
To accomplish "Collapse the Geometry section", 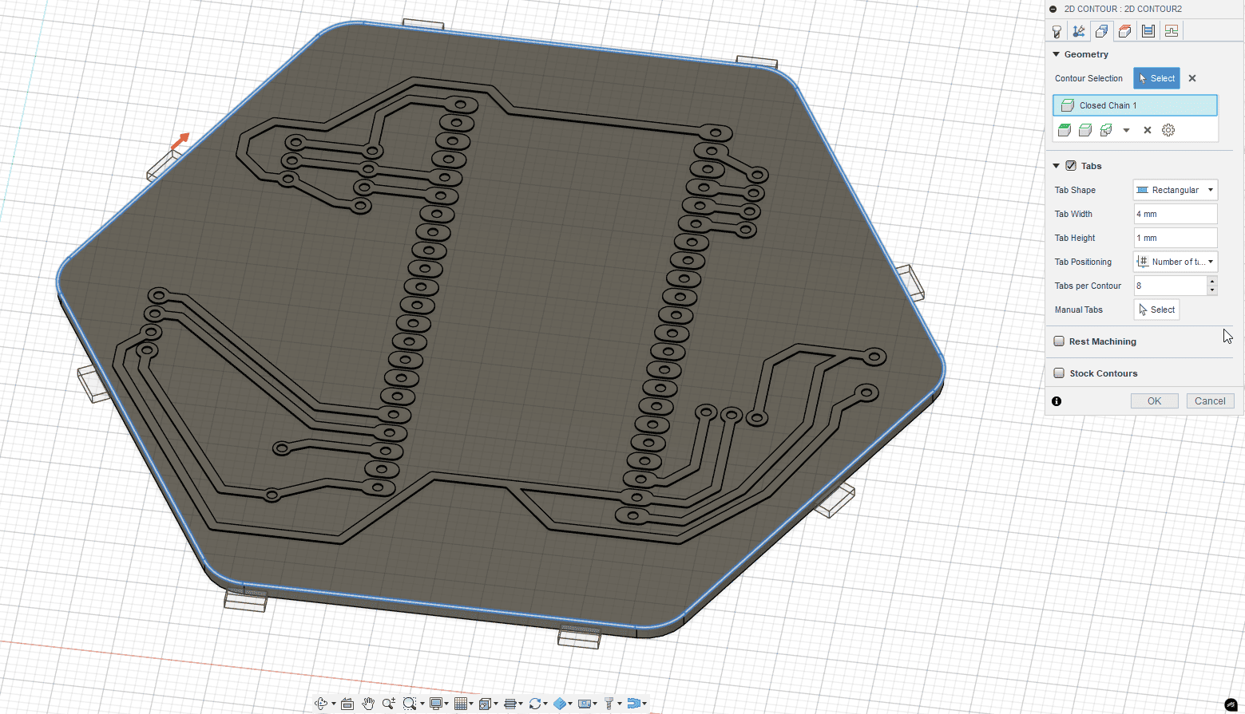I will tap(1057, 54).
